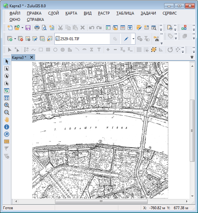The image size is (198, 213).
Task: Click the horizontal scrollbar thumb
Action: click(101, 201)
